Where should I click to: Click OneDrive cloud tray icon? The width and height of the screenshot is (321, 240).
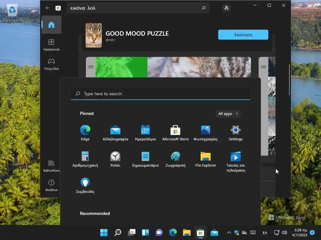click(244, 232)
